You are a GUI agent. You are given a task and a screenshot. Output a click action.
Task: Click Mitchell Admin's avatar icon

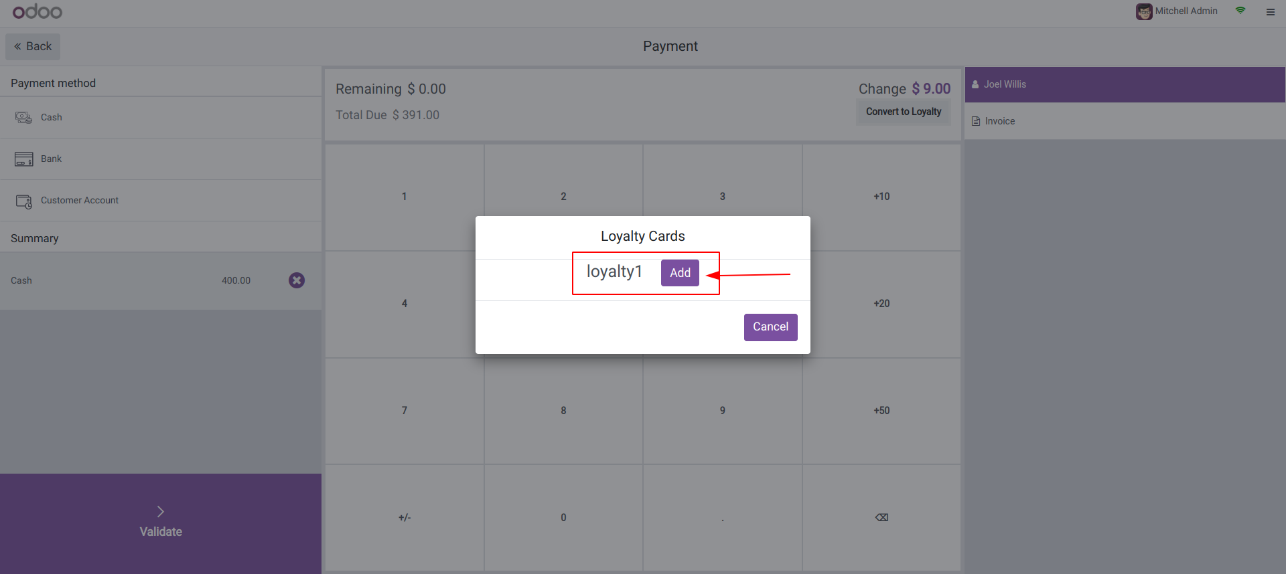[x=1144, y=11]
